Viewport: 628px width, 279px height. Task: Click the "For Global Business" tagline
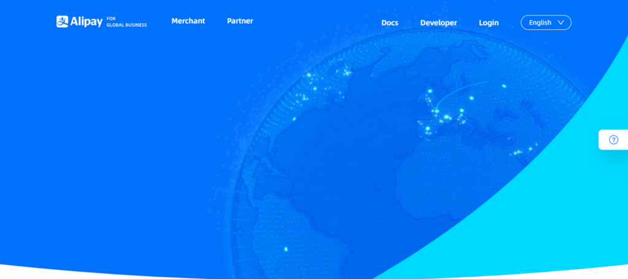(x=126, y=22)
